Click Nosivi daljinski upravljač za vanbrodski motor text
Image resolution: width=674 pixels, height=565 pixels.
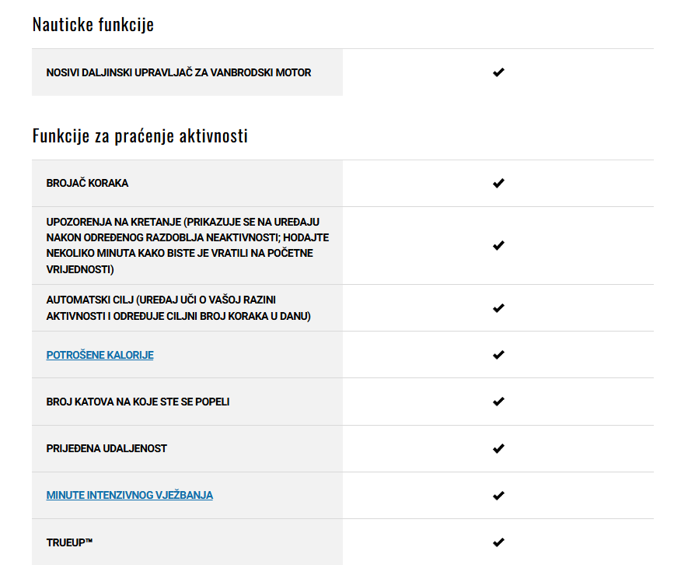pyautogui.click(x=178, y=72)
